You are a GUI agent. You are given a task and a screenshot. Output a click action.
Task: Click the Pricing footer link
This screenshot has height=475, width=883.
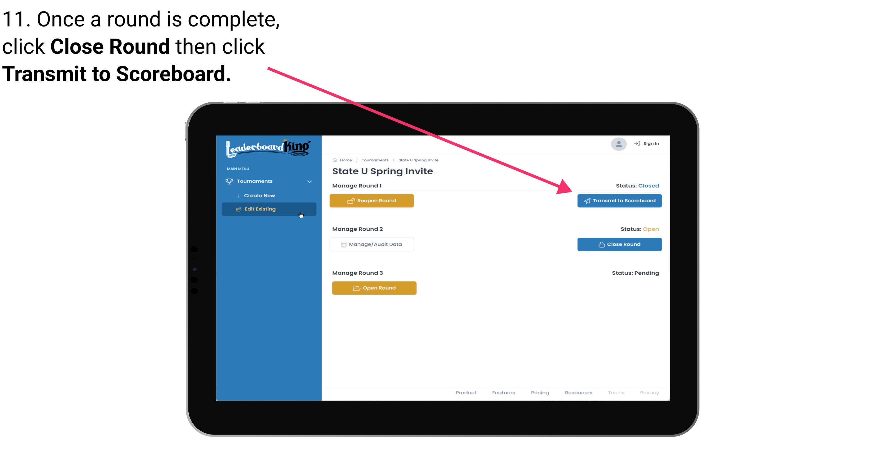click(540, 392)
